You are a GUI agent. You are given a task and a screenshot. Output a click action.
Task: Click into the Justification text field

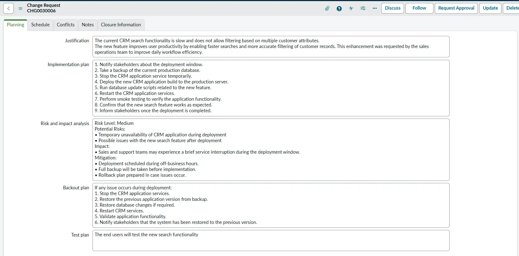[271, 47]
